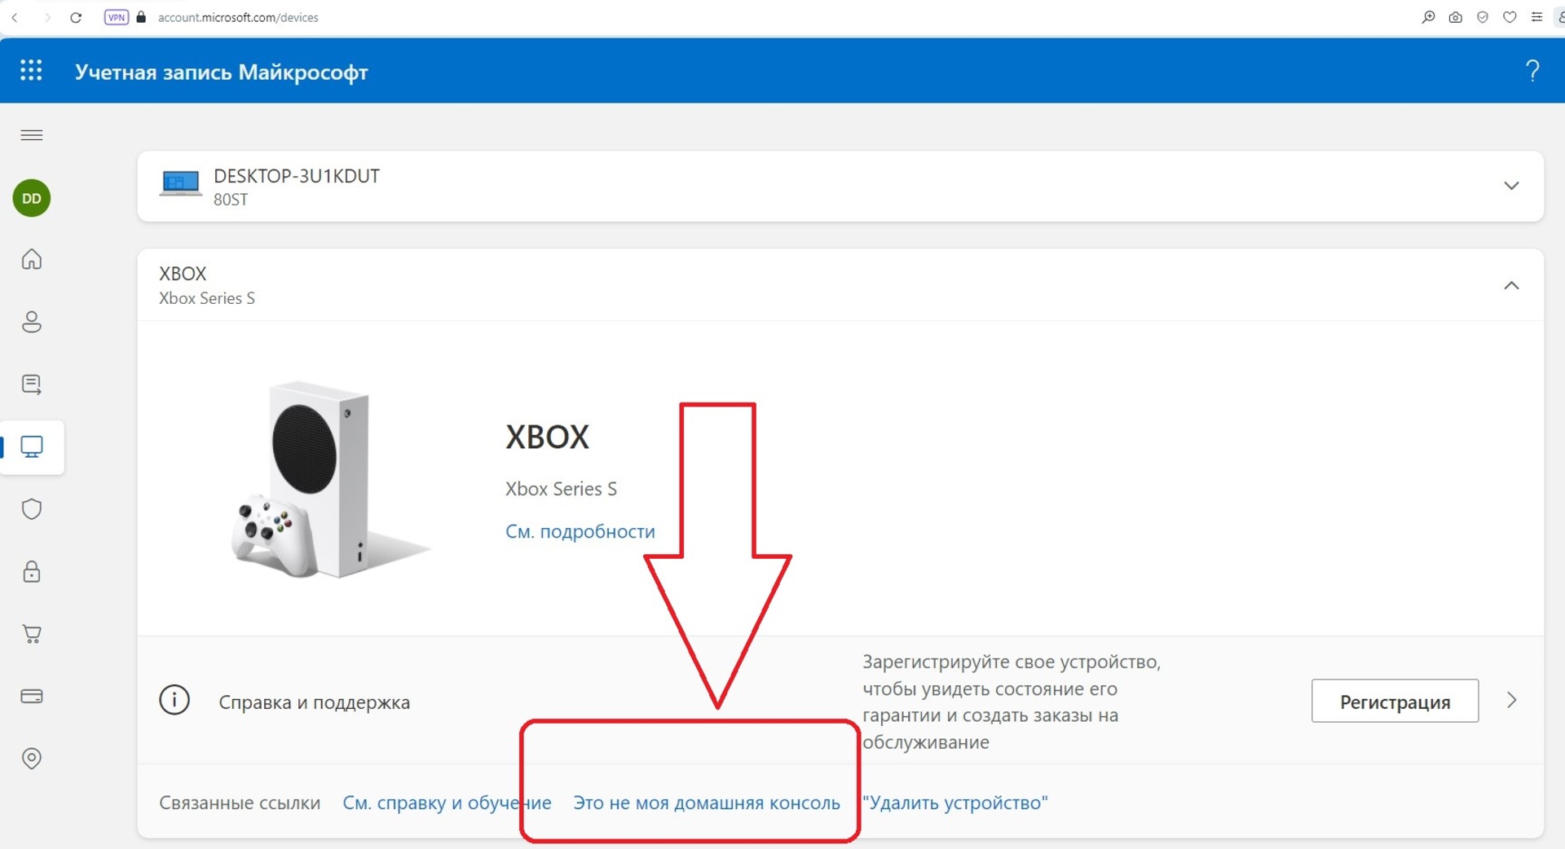1565x849 pixels.
Task: Open the Payment options card icon
Action: (x=32, y=697)
